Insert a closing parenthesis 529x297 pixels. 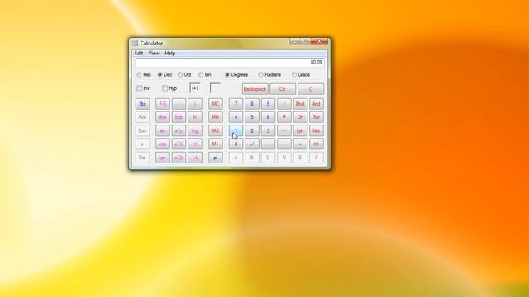click(x=195, y=104)
